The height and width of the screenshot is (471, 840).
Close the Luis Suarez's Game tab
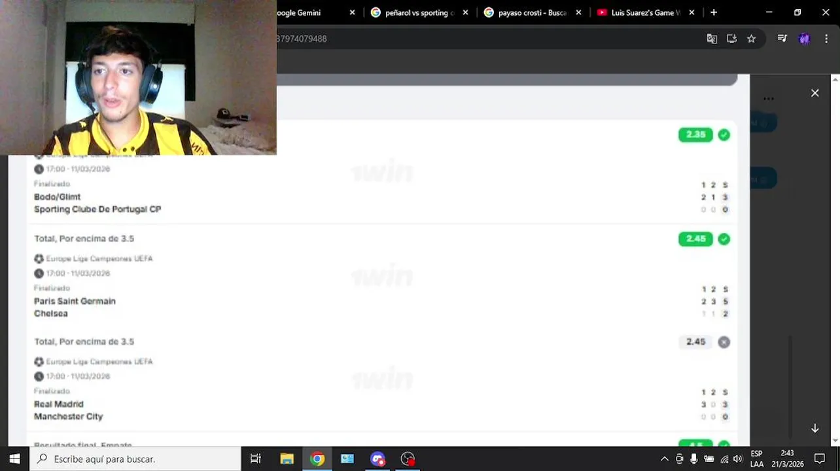tap(691, 12)
